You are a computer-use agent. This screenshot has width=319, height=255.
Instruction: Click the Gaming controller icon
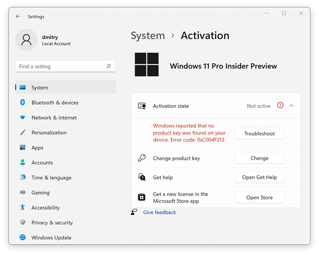(22, 192)
